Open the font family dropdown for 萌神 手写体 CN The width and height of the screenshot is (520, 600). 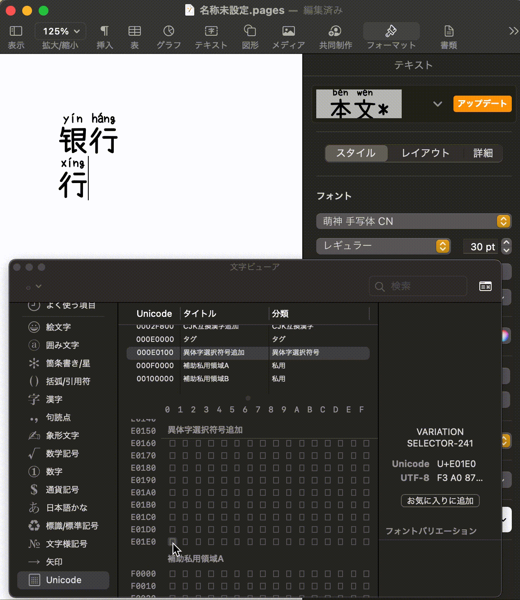point(503,221)
